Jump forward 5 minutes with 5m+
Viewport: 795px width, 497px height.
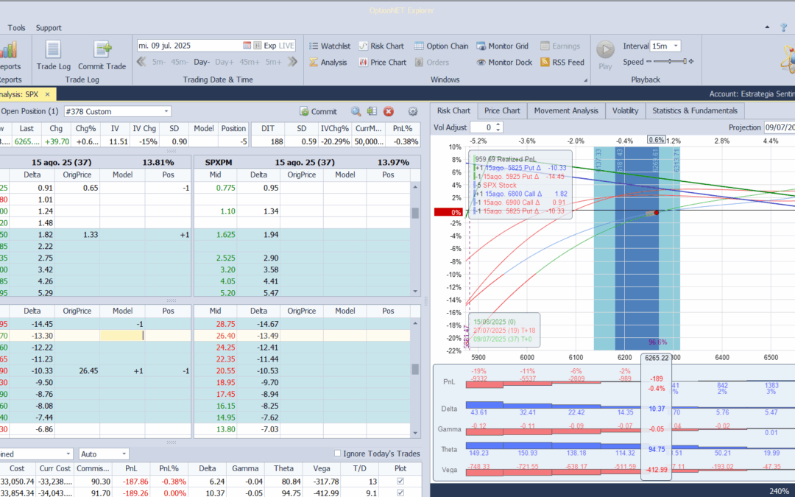click(273, 62)
